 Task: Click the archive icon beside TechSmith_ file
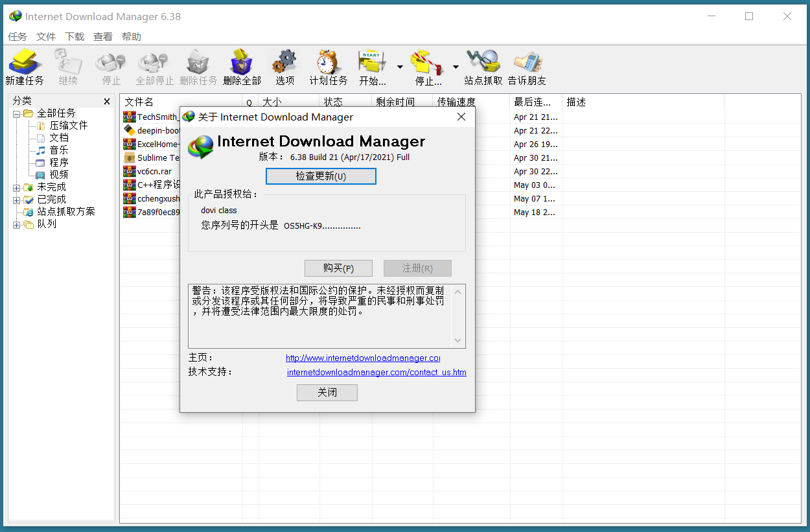pyautogui.click(x=130, y=117)
